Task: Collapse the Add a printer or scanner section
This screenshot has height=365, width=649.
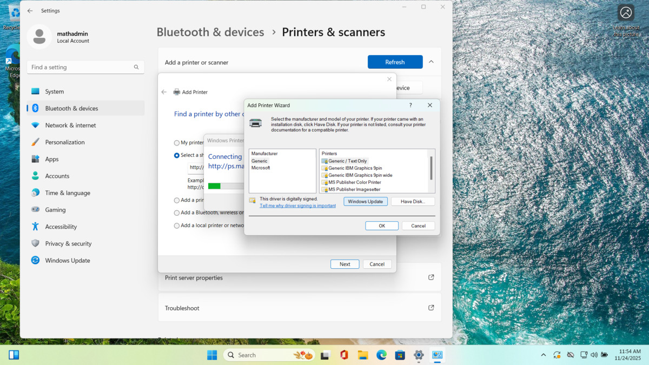Action: pos(431,62)
